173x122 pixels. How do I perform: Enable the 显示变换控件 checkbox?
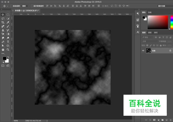point(32,6)
